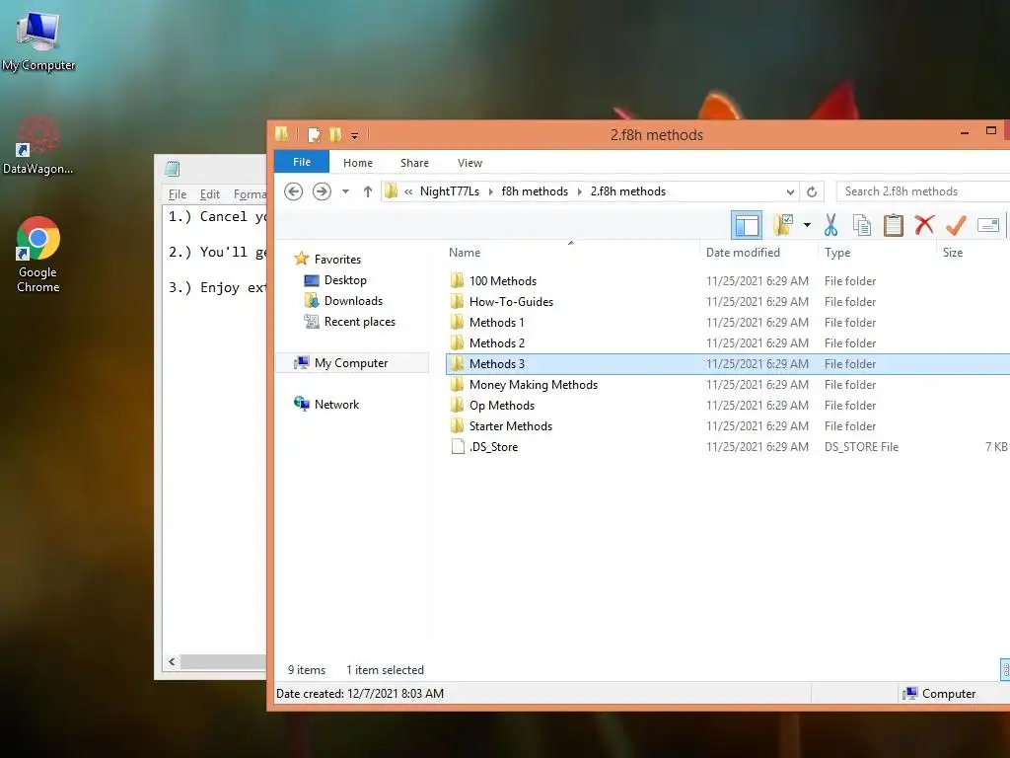Expand the arrow after NightT77Ls breadcrumb
Screen dimensions: 1010x758
[491, 191]
